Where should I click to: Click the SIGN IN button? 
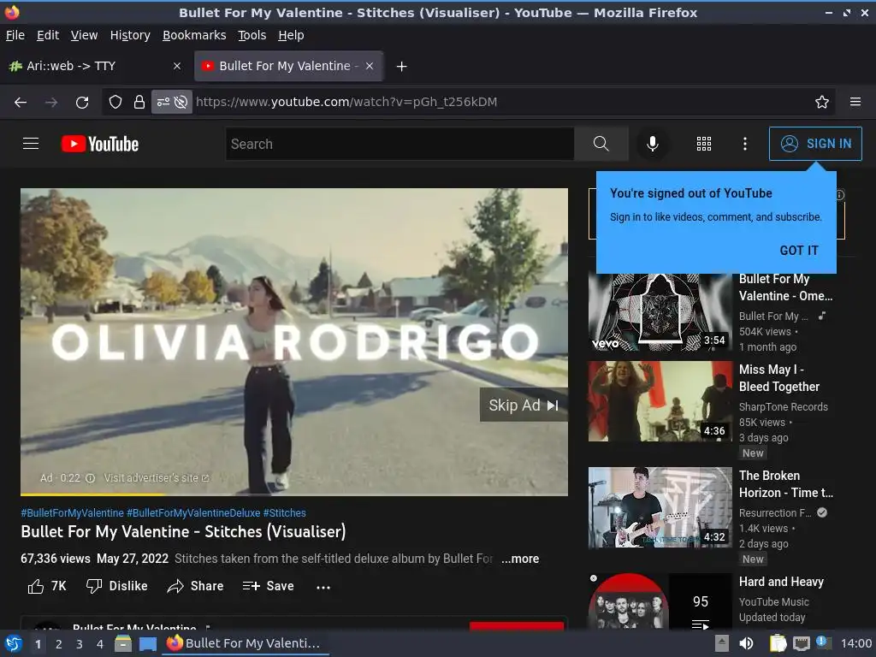click(815, 144)
